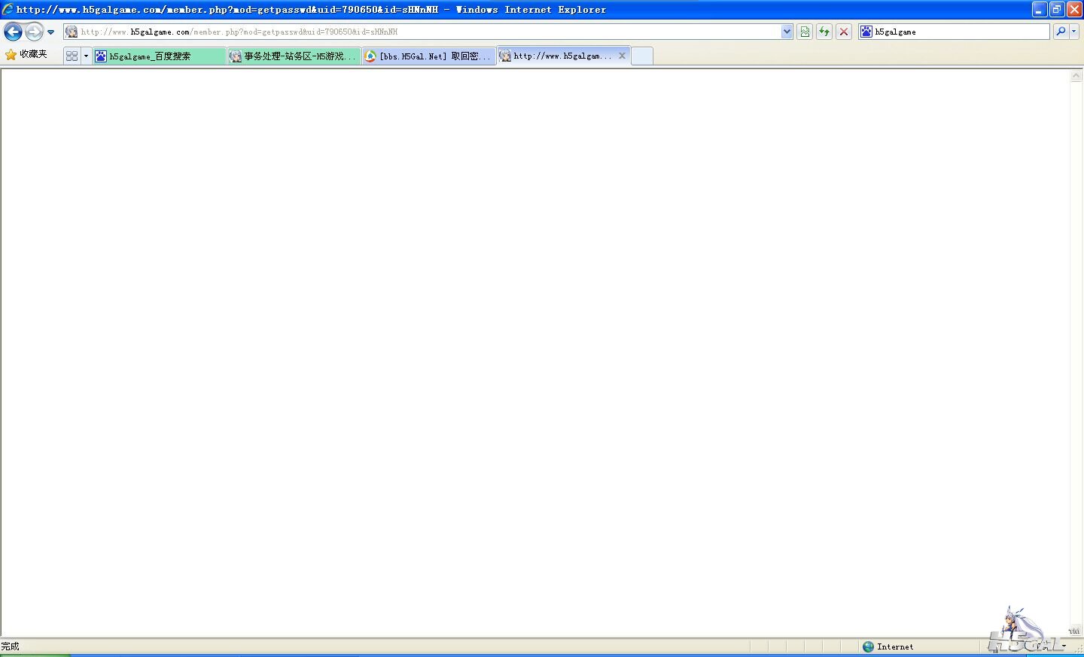Open a new blank tab
1084x657 pixels.
641,56
